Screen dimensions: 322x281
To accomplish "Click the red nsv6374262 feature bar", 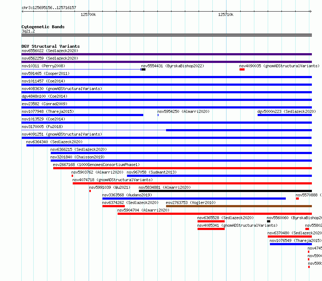I will click(114, 206).
